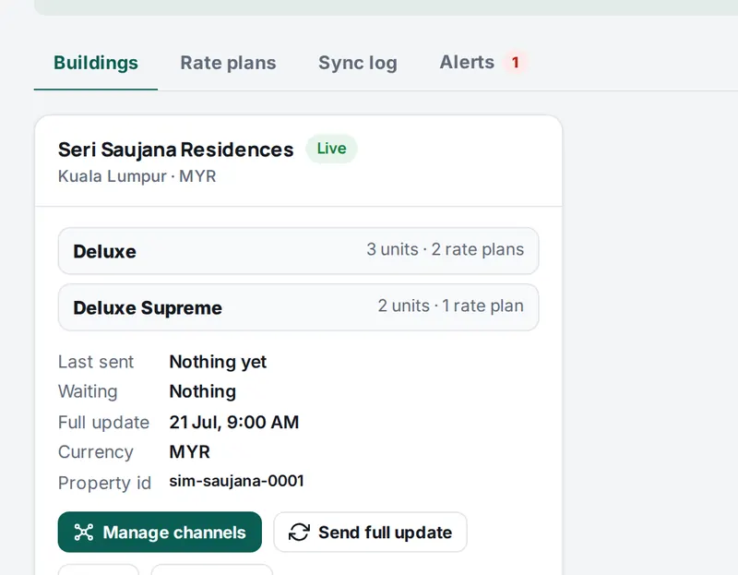Open the Deluxe Supreme room type row

tap(298, 307)
